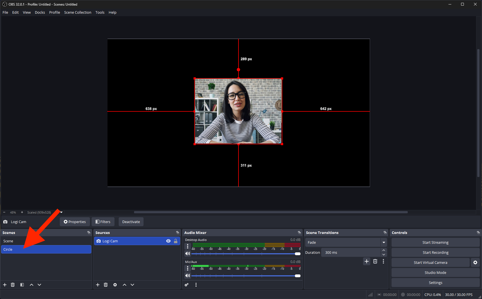Add a new scene transition

(x=367, y=261)
